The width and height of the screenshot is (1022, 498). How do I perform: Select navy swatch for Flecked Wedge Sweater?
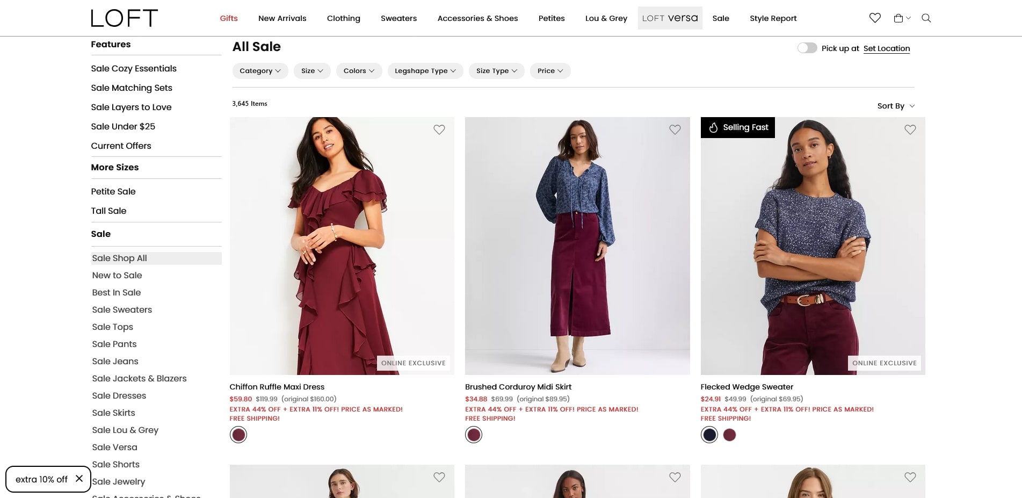[709, 435]
